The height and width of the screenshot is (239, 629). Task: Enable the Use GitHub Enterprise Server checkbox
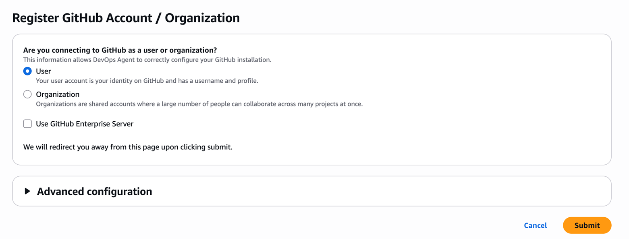tap(27, 124)
